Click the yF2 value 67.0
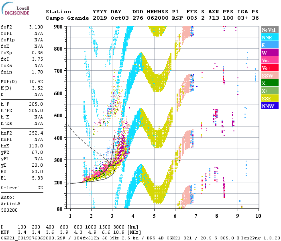Image resolution: width=281 pixels, height=241 pixels. pyautogui.click(x=37, y=152)
